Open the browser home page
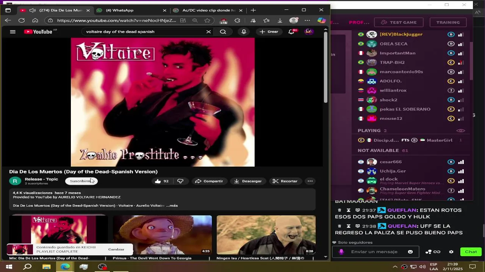Image resolution: width=485 pixels, height=272 pixels. 35,20
